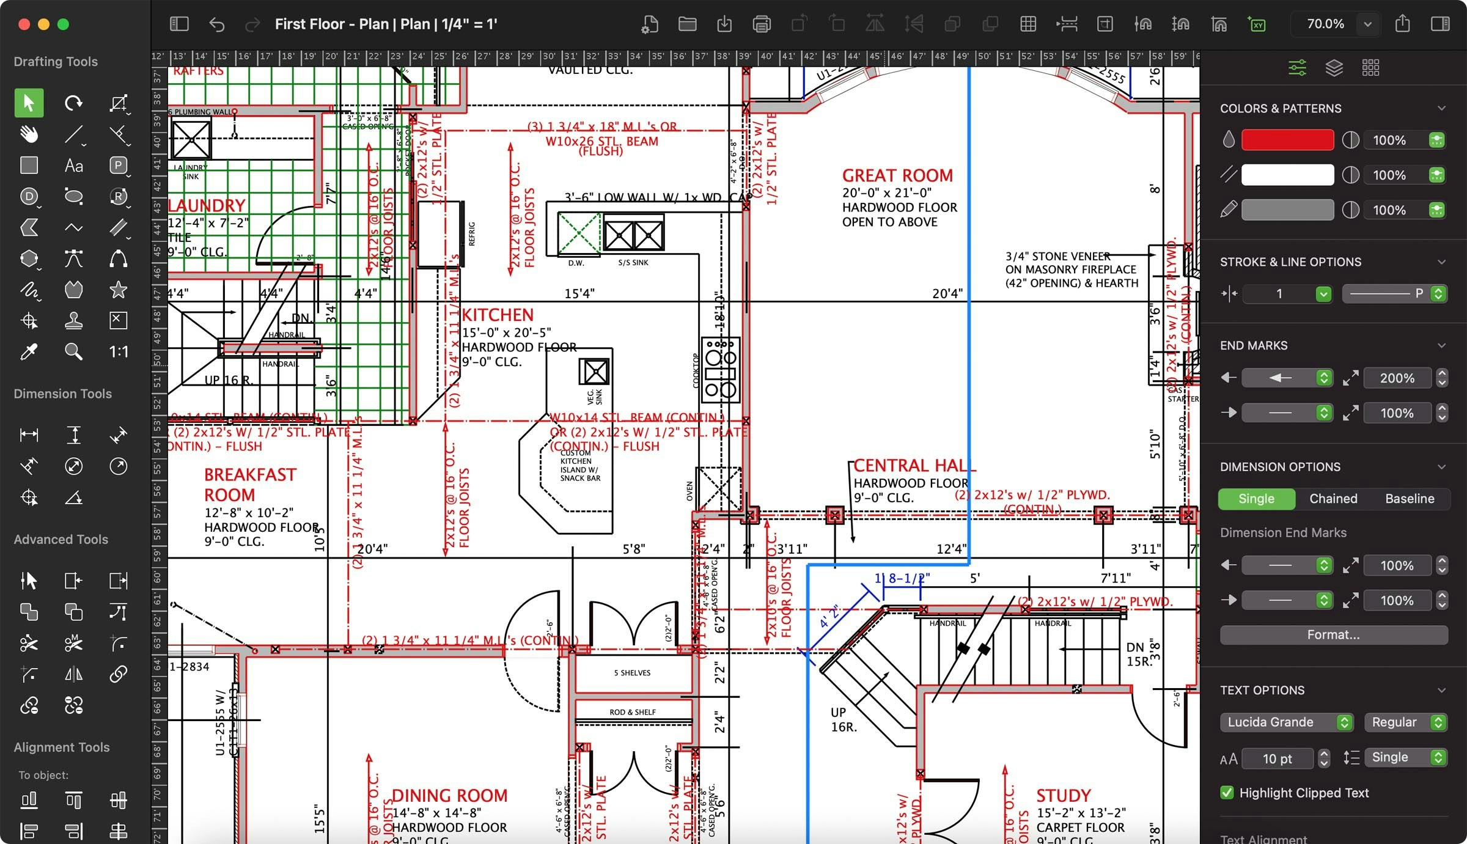Screen dimensions: 1467x844
Task: Select Baseline dimension option
Action: (x=1410, y=499)
